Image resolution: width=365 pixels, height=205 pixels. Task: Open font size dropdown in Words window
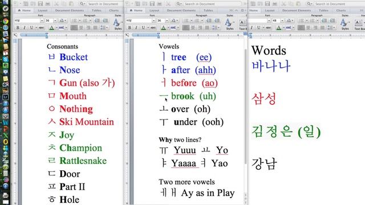282,20
